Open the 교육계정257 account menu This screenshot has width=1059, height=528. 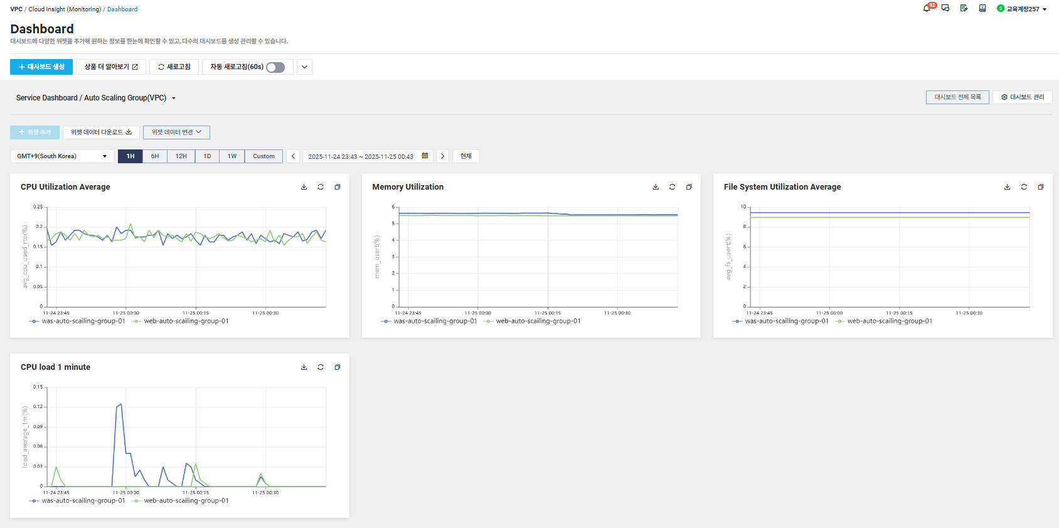coord(1022,9)
